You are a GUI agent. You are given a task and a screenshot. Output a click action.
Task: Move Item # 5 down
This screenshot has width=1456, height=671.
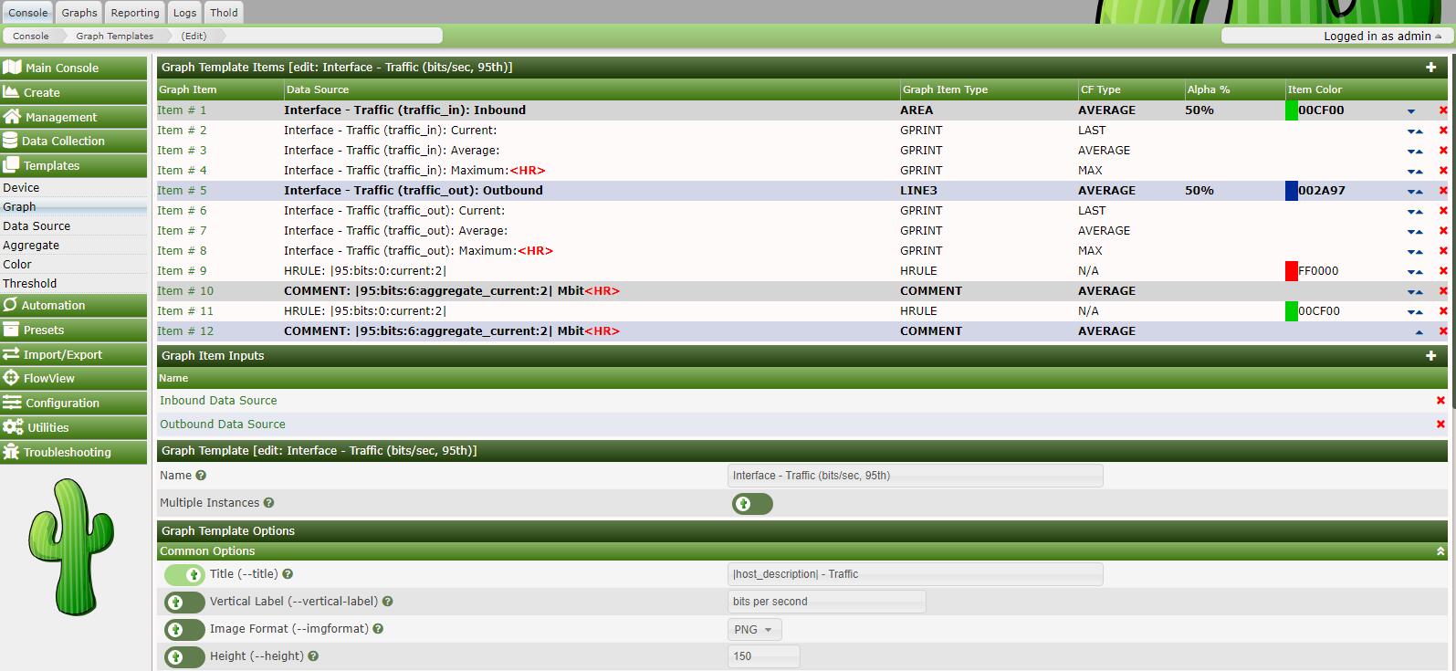[1411, 192]
